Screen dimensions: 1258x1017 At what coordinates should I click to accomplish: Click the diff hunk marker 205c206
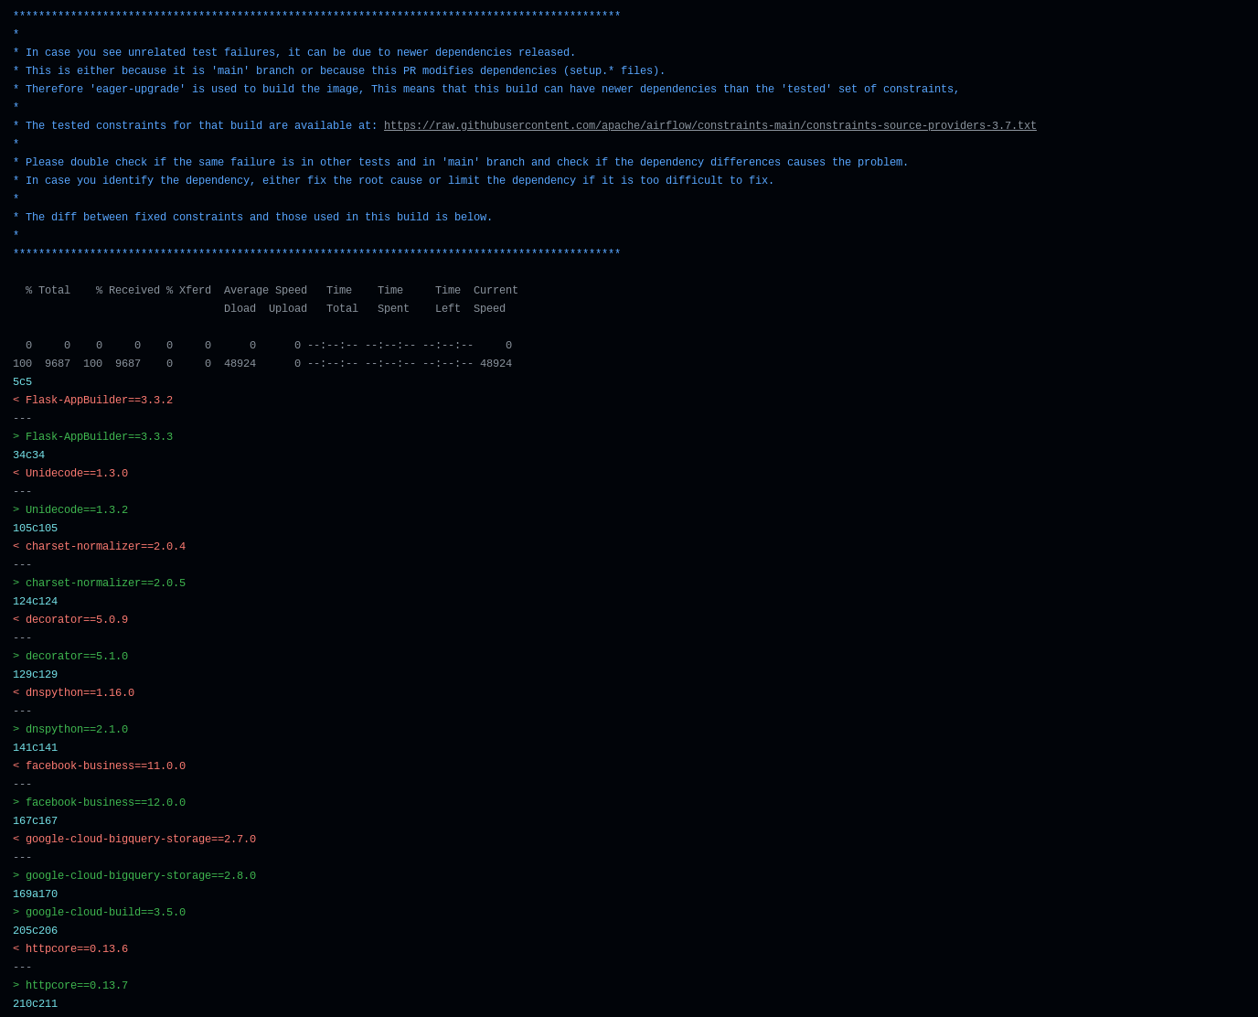35,931
